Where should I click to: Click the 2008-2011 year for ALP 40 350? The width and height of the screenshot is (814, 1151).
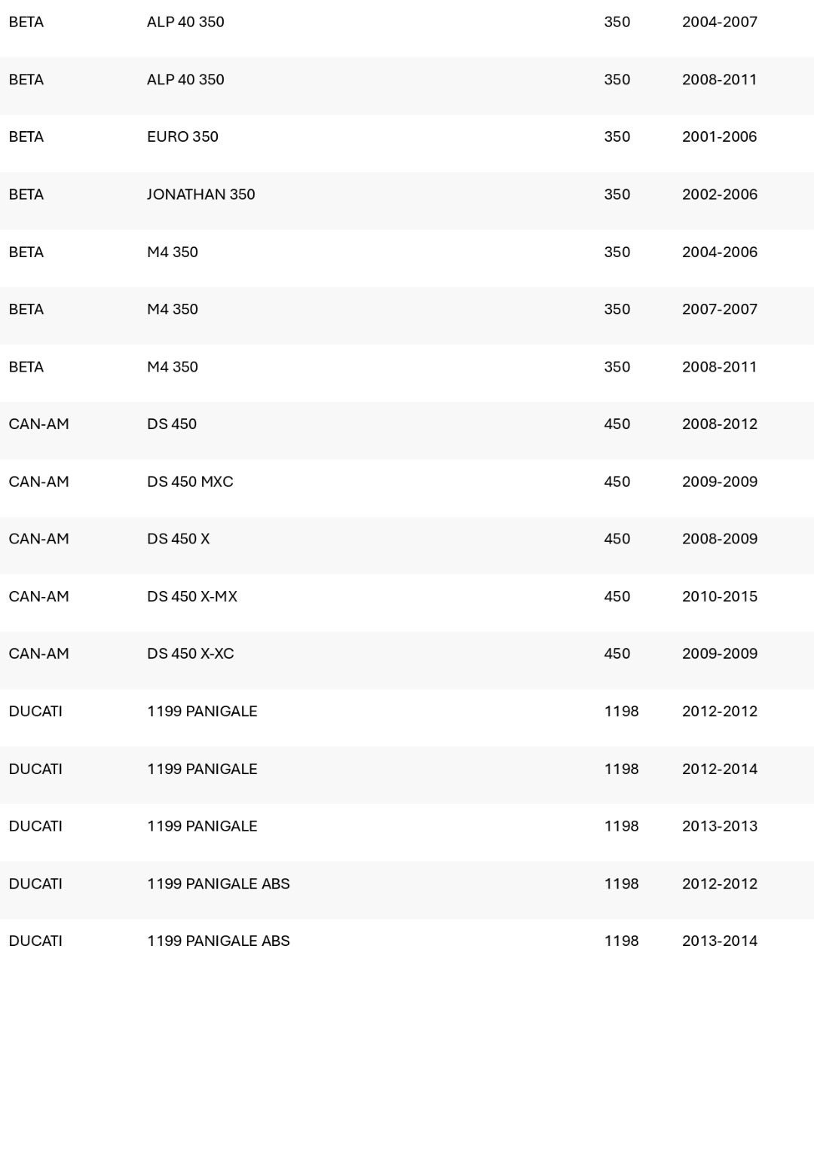point(719,80)
